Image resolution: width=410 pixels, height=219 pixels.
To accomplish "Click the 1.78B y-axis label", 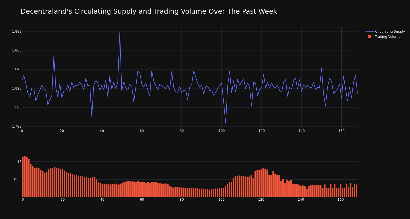I will click(x=17, y=126).
